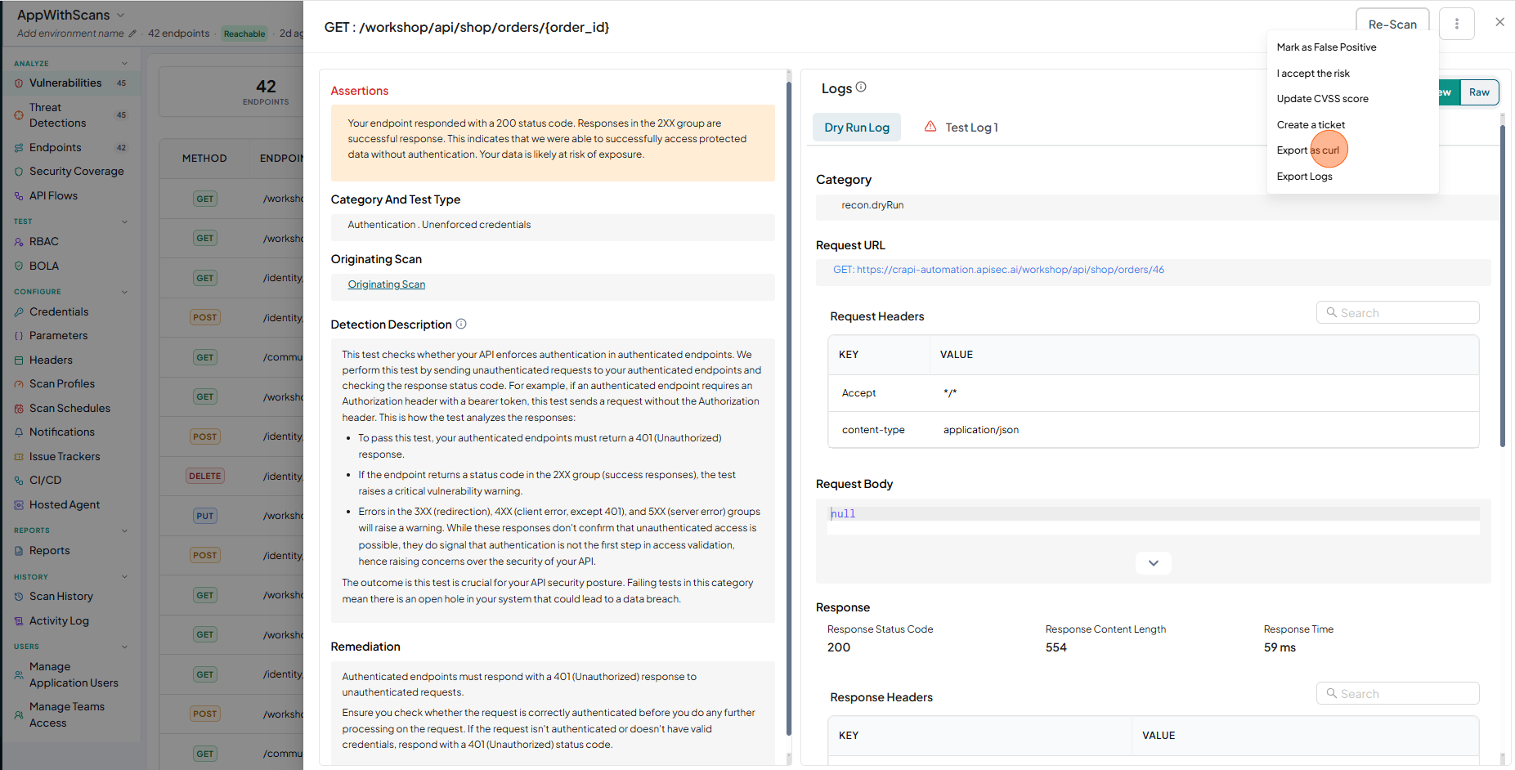The width and height of the screenshot is (1515, 770).
Task: Click the Test Log 1 warning icon
Action: pos(930,127)
